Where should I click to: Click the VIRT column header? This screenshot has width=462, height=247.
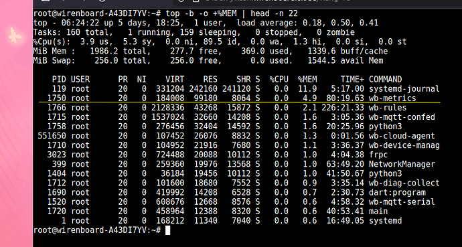pos(175,80)
